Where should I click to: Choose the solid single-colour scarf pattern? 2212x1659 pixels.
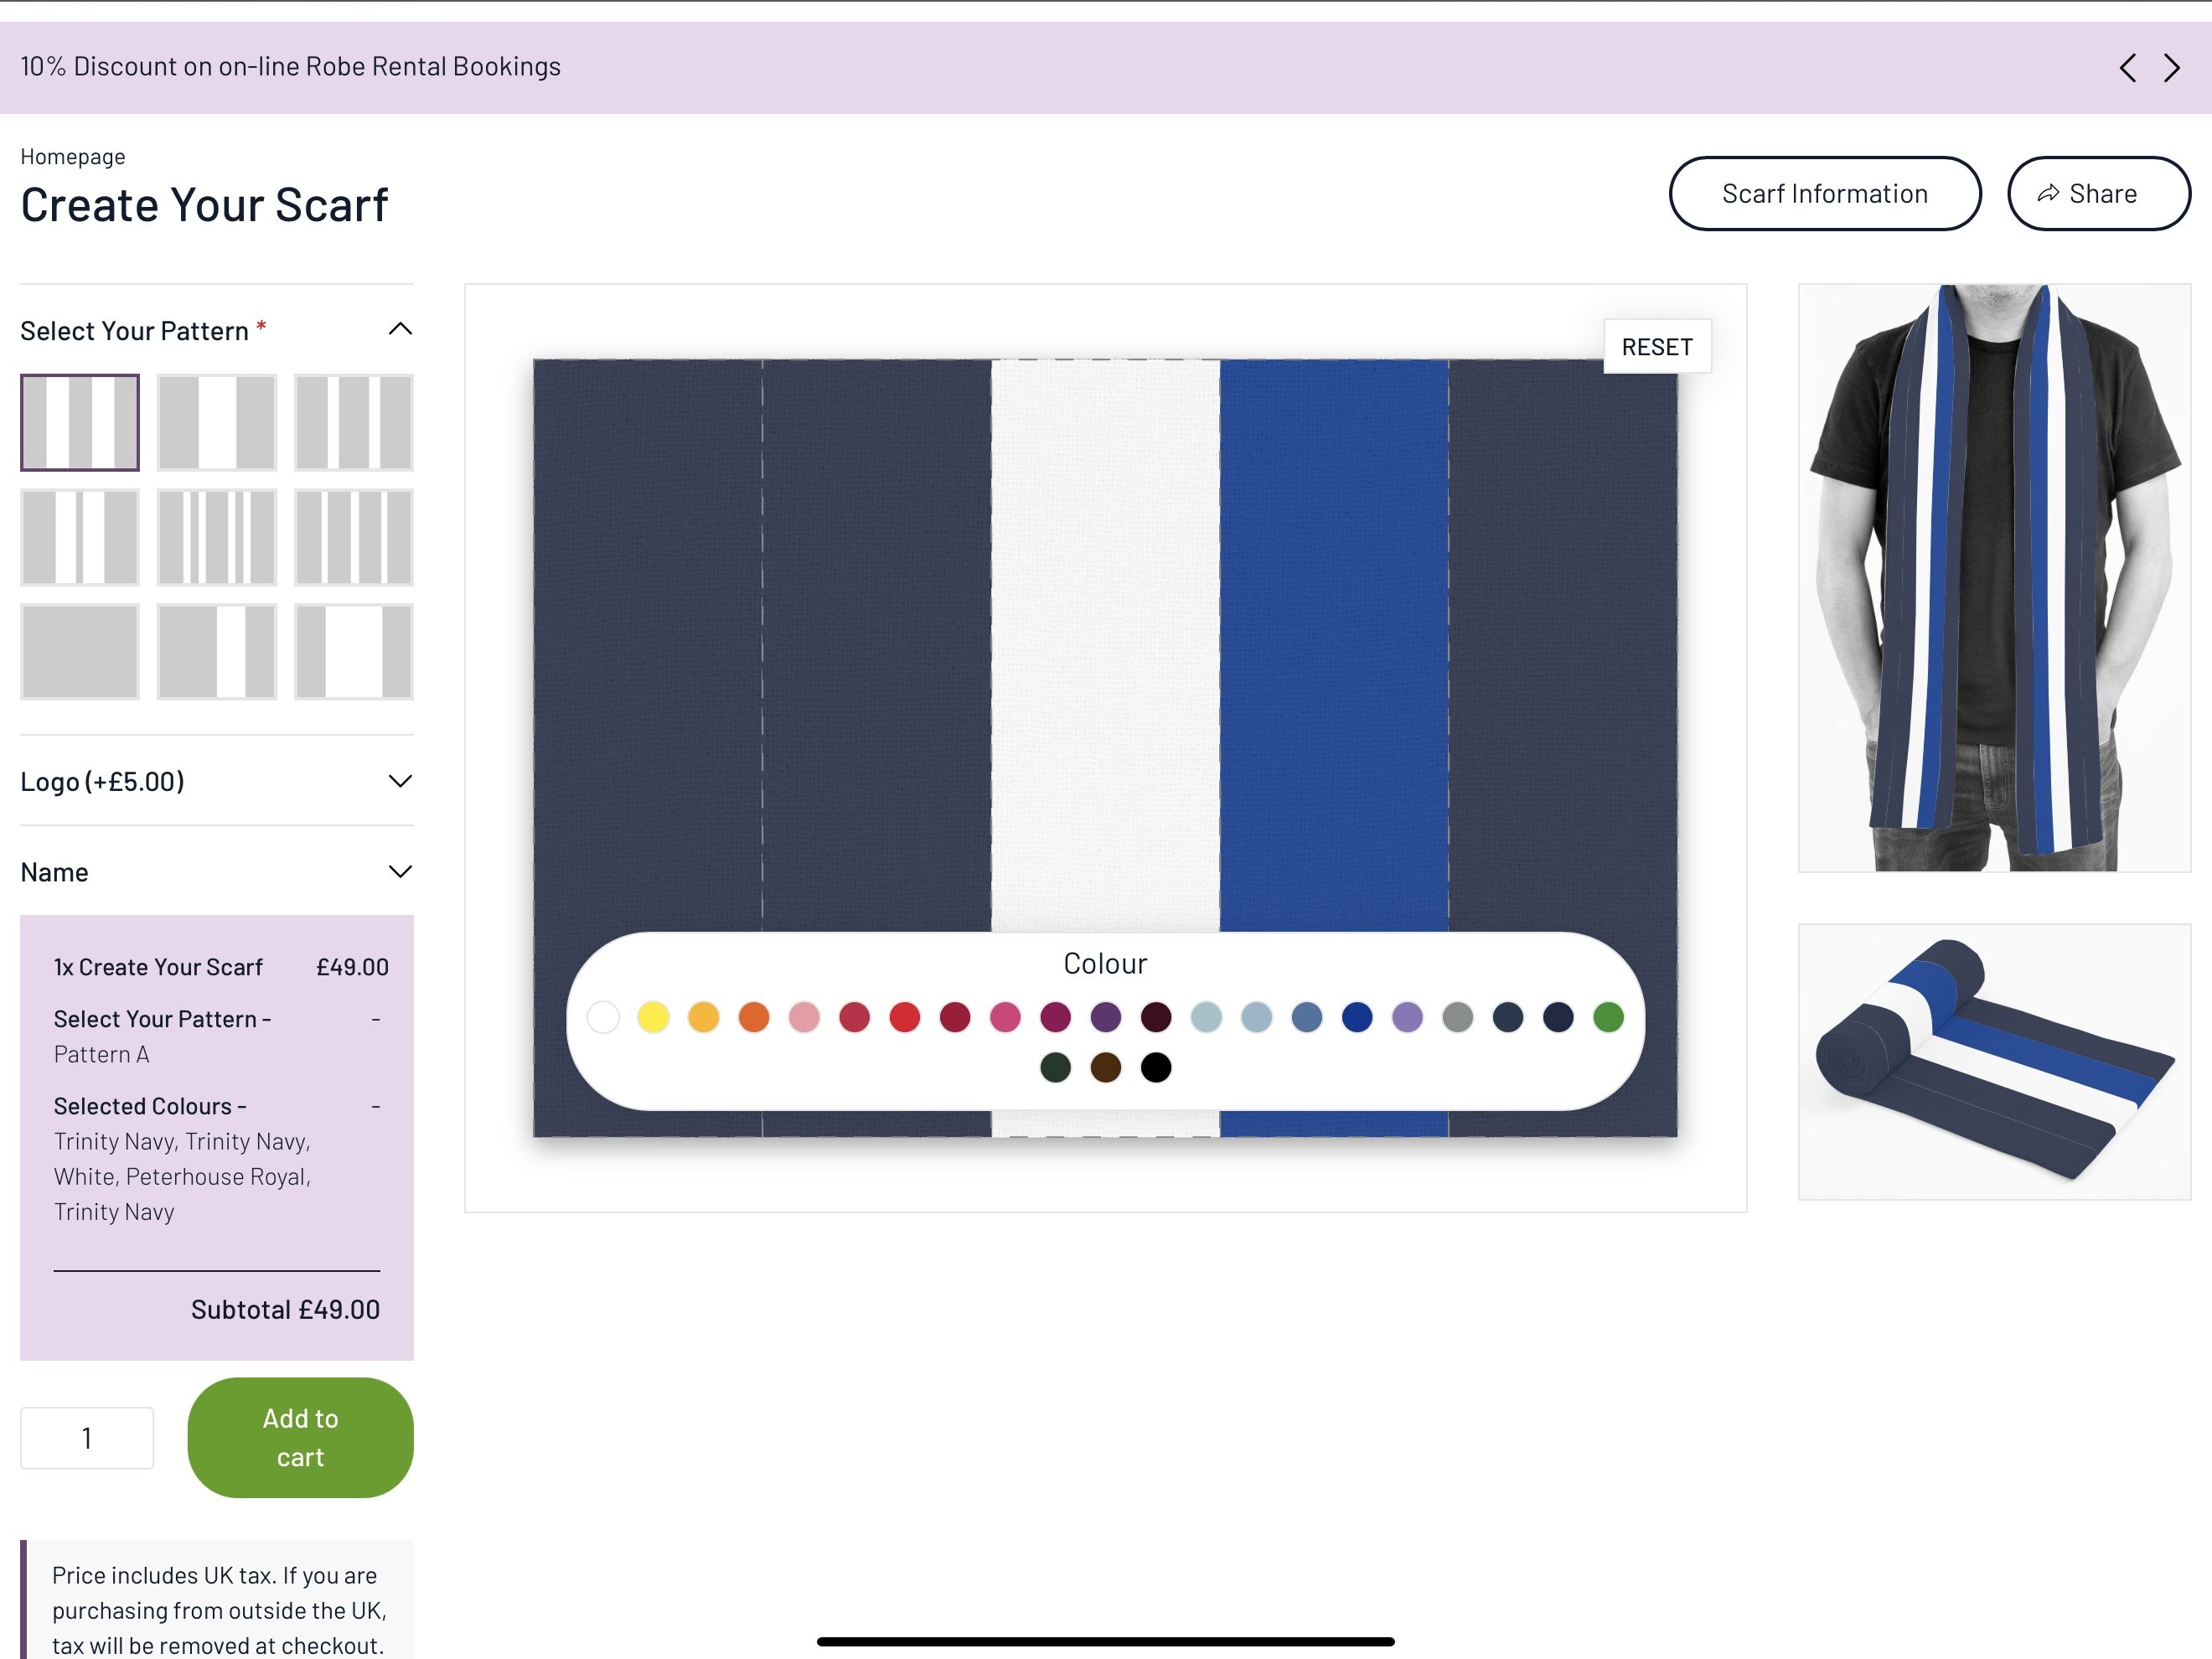click(80, 651)
